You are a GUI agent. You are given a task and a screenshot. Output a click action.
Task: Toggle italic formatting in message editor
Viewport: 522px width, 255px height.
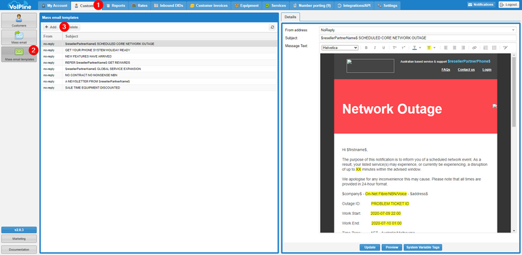click(x=375, y=48)
